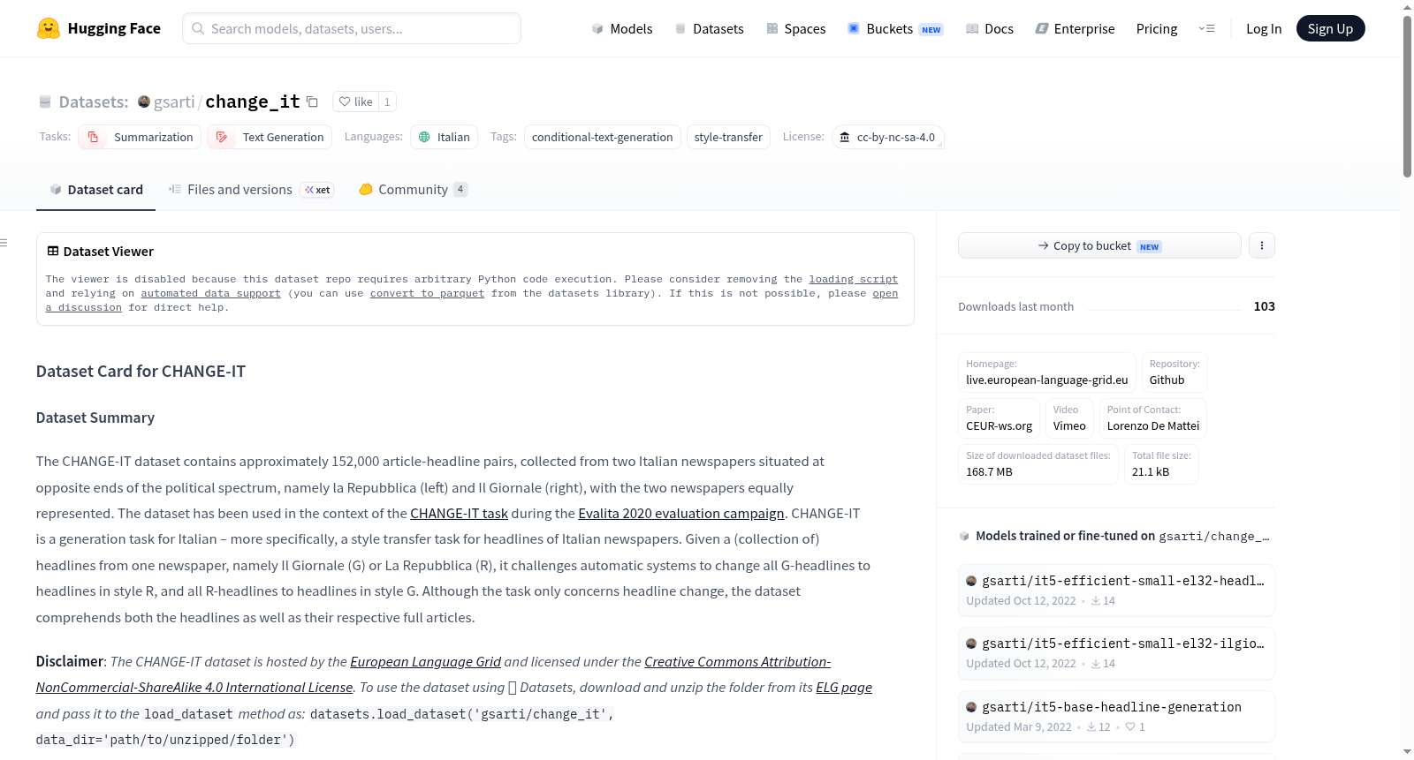Copy the dataset name with the copy icon

click(312, 102)
